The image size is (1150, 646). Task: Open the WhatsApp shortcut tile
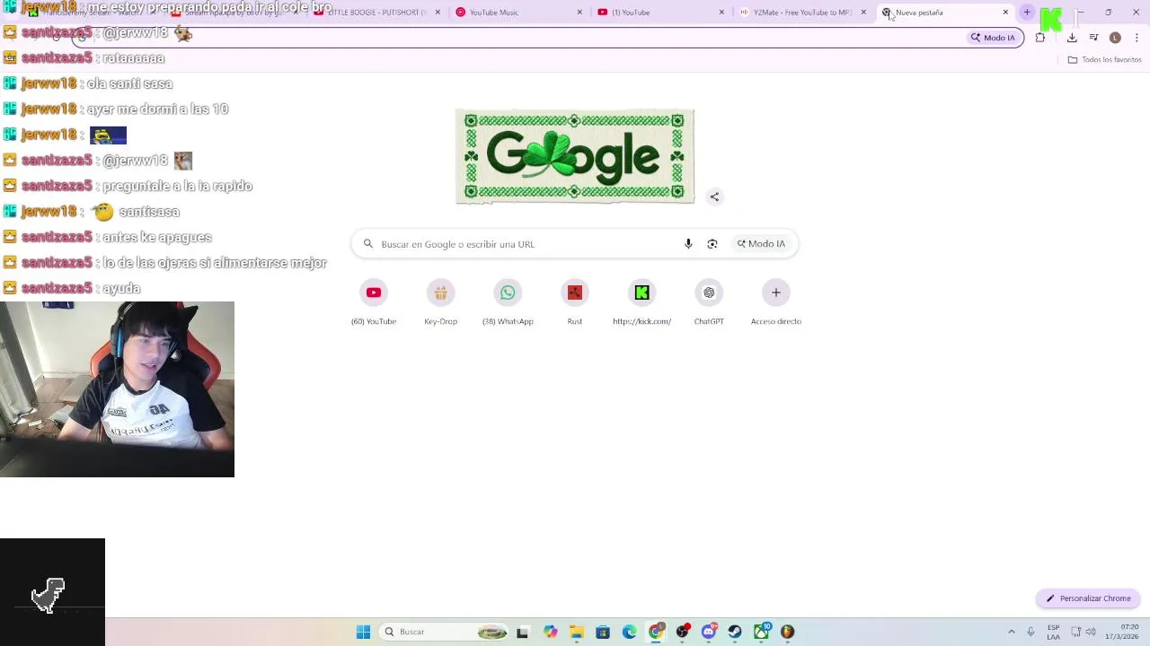click(x=508, y=303)
